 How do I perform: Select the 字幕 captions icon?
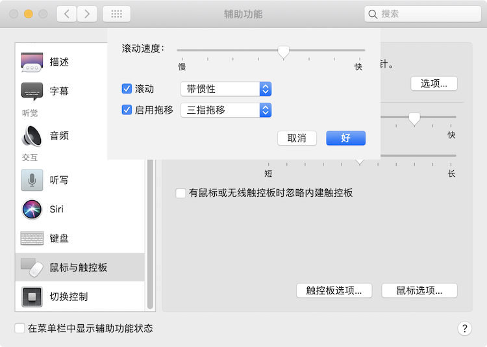pyautogui.click(x=32, y=92)
